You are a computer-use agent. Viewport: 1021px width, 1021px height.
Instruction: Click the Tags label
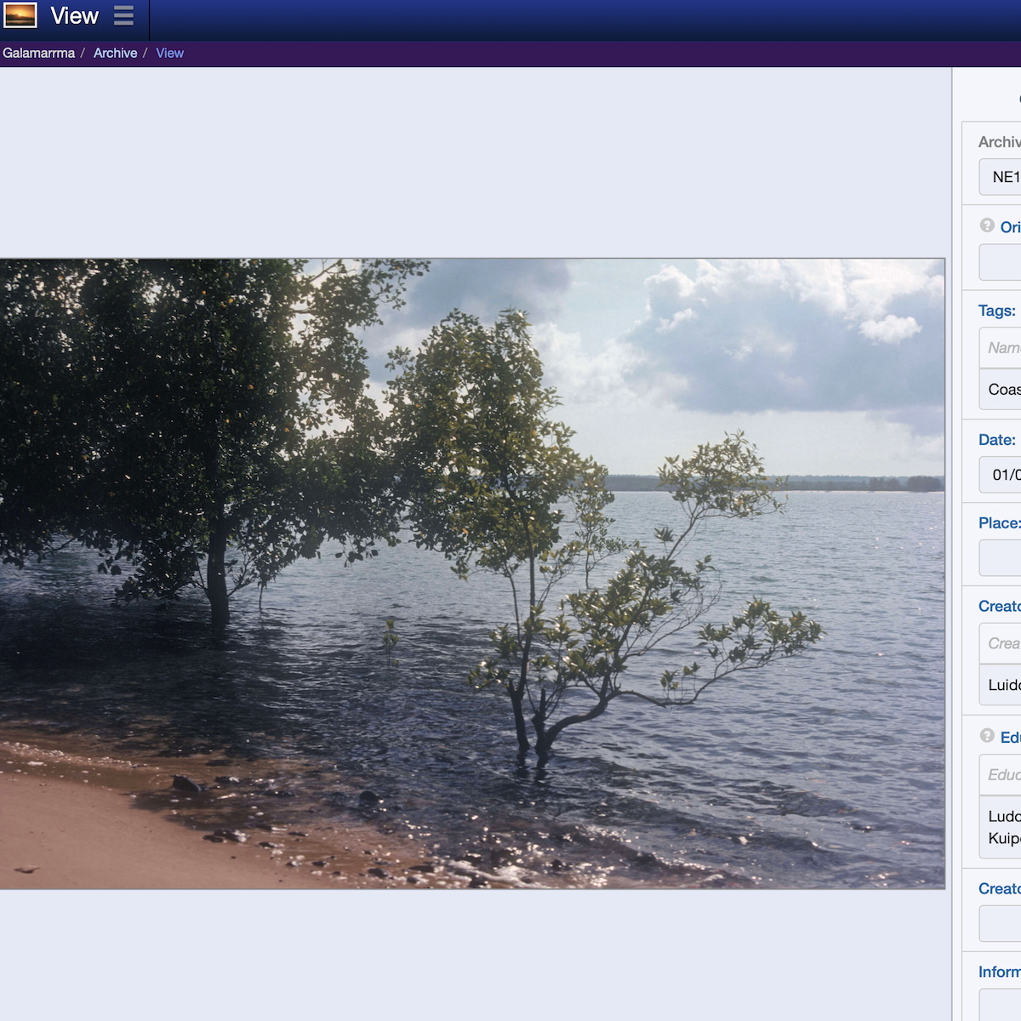click(x=997, y=311)
